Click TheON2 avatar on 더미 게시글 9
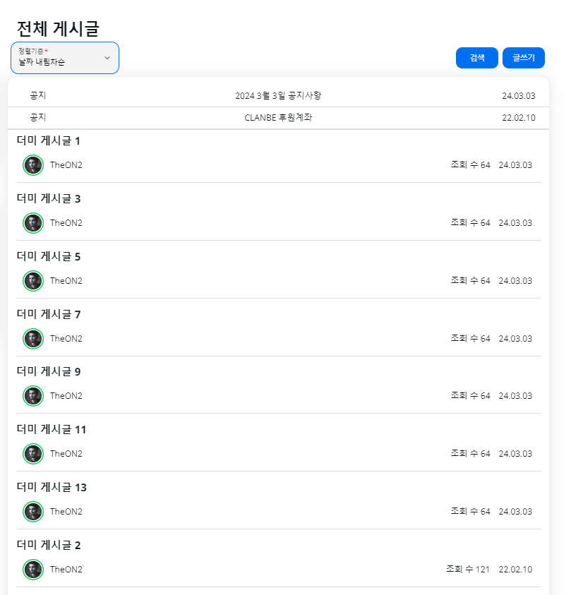 33,396
